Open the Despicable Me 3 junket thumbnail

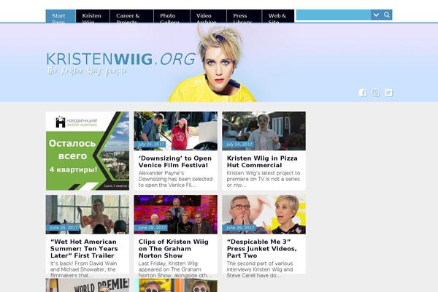[264, 215]
